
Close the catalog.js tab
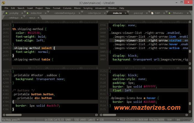click(x=22, y=18)
